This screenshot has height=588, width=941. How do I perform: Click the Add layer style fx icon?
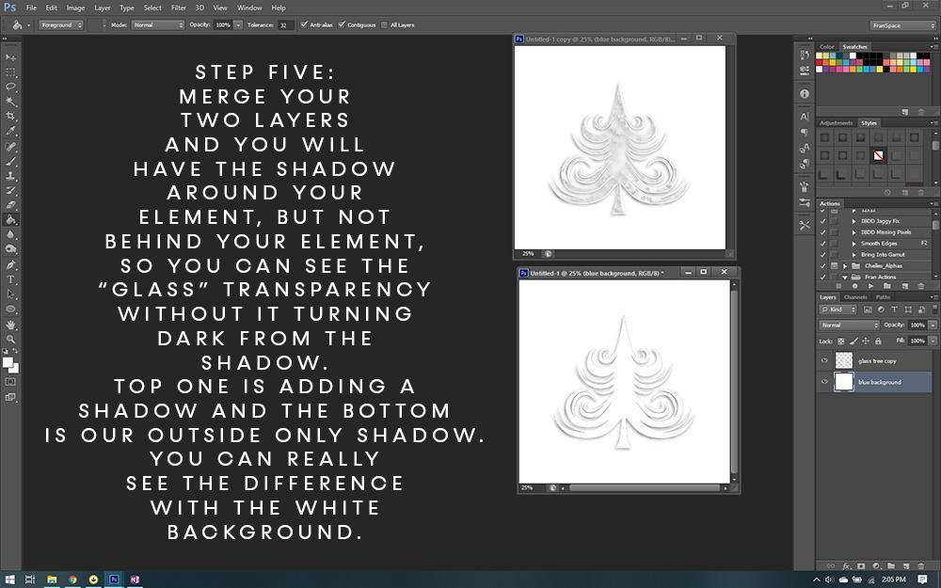847,565
